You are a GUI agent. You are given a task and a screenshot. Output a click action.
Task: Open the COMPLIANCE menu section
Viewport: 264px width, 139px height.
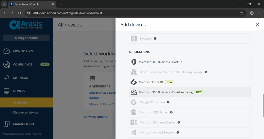point(27,65)
